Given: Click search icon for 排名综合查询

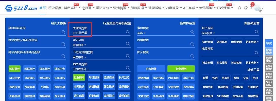Looking at the screenshot, I should [x=63, y=32].
